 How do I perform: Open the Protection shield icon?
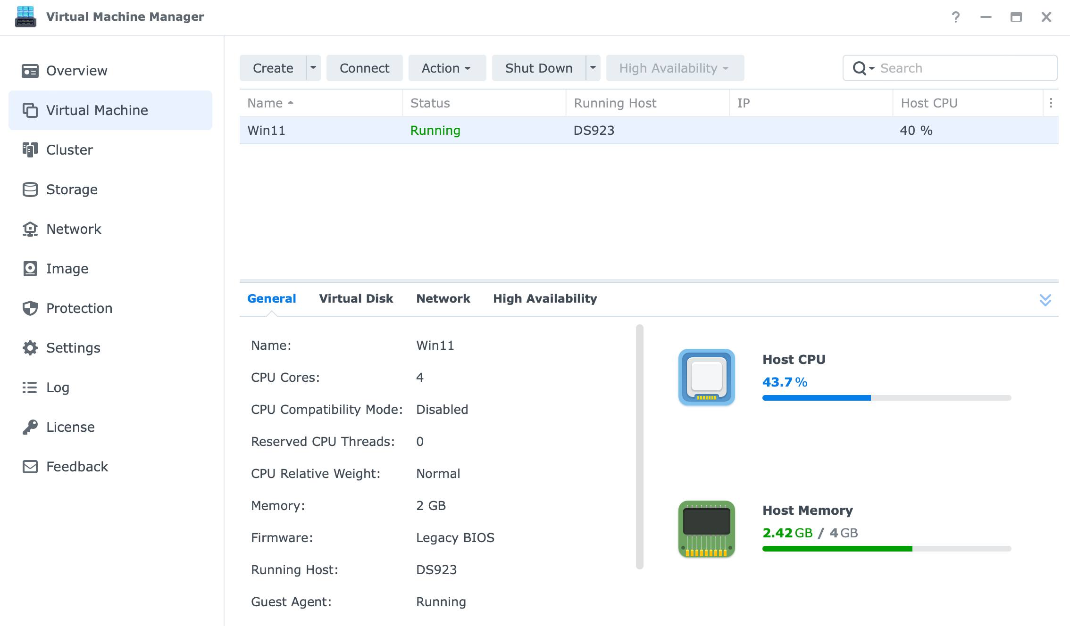pyautogui.click(x=30, y=308)
